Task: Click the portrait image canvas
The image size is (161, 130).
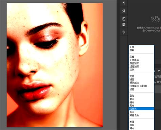Action: click(55, 65)
